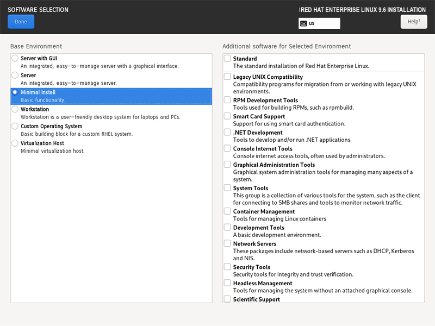This screenshot has height=326, width=435.
Task: Enable Smart Card Support
Action: [227, 116]
